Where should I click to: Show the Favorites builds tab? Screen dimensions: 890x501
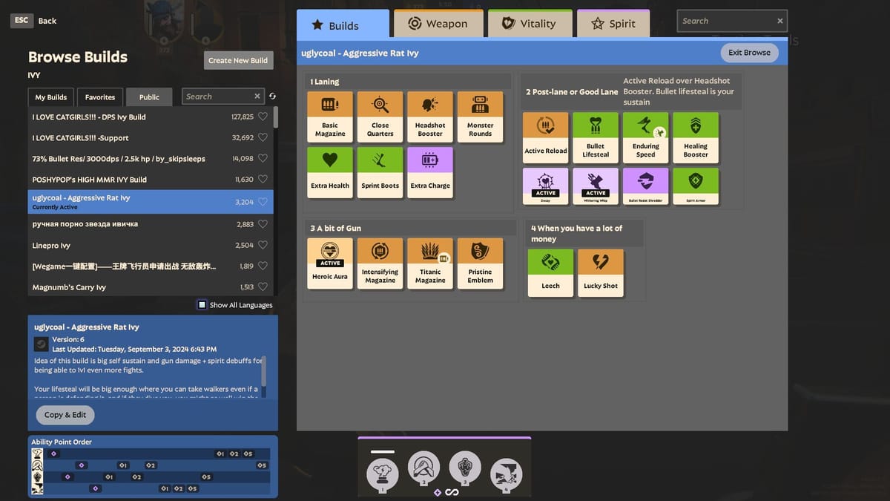(x=100, y=97)
